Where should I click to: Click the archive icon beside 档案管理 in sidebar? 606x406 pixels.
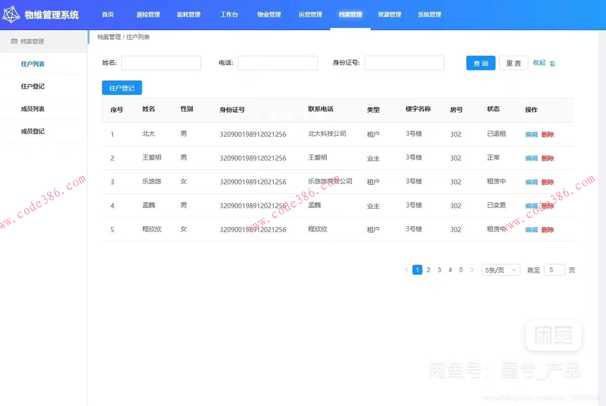point(13,41)
